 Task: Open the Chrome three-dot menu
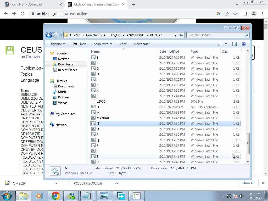(262, 14)
